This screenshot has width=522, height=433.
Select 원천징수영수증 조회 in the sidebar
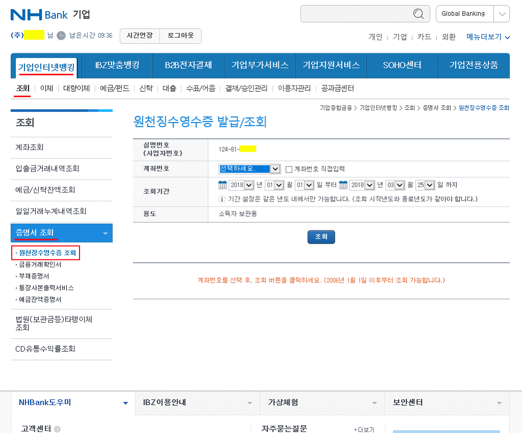(47, 253)
